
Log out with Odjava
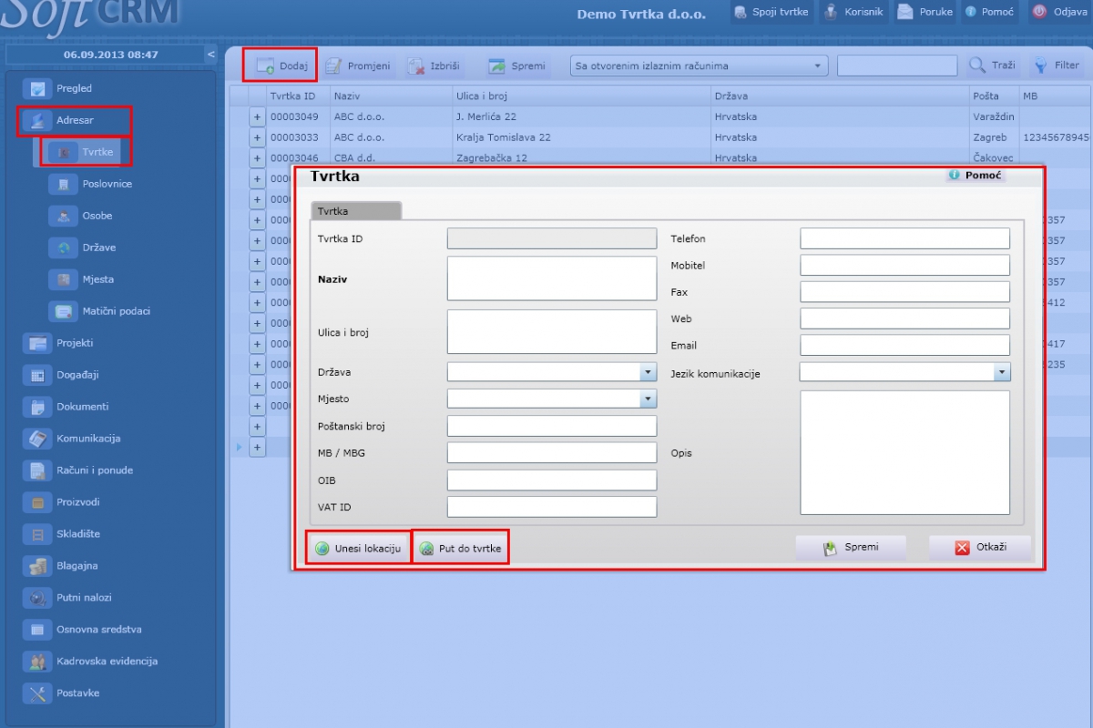1059,12
